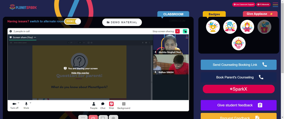Image resolution: width=284 pixels, height=119 pixels.
Task: Click the 2 people in call label
Action: point(22,31)
